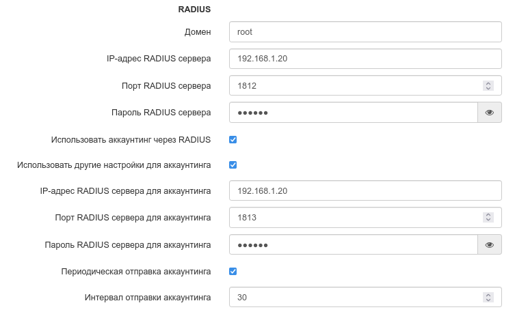515x314 pixels.
Task: Click the accounting port 1813 spinner
Action: pyautogui.click(x=488, y=218)
